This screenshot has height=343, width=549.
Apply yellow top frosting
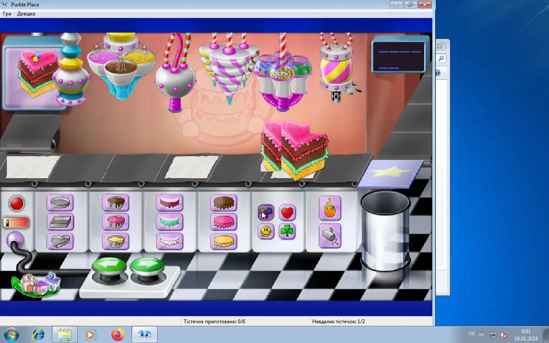[x=224, y=241]
